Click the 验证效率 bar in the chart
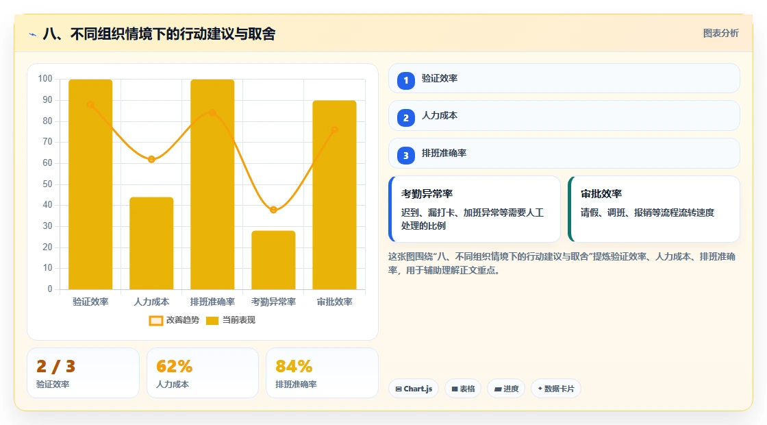This screenshot has width=767, height=425. click(90, 184)
